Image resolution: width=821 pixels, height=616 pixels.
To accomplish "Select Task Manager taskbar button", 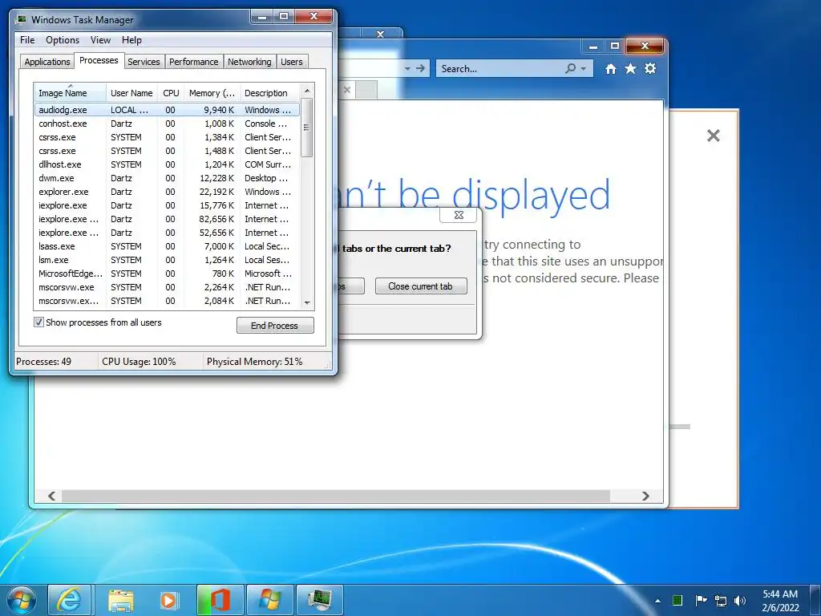I will [x=320, y=600].
